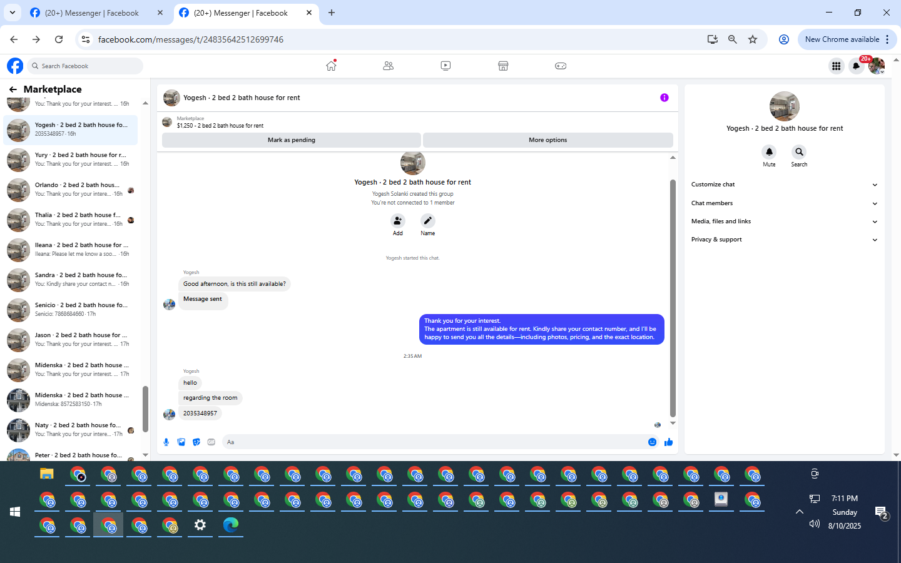Bookmark this page with the star icon
The width and height of the screenshot is (901, 563).
[x=753, y=39]
